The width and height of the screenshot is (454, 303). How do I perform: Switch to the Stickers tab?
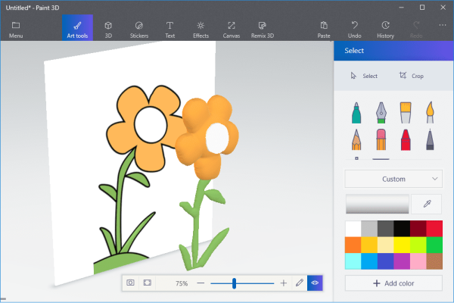138,28
